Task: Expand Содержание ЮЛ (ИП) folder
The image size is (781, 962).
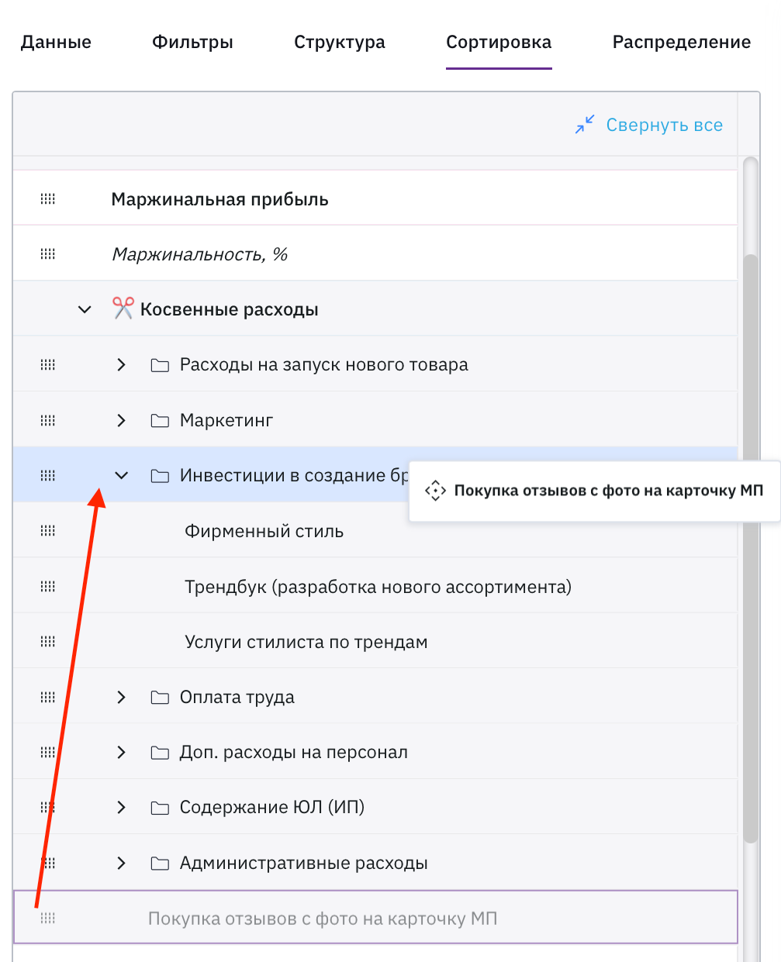Action: pyautogui.click(x=121, y=808)
